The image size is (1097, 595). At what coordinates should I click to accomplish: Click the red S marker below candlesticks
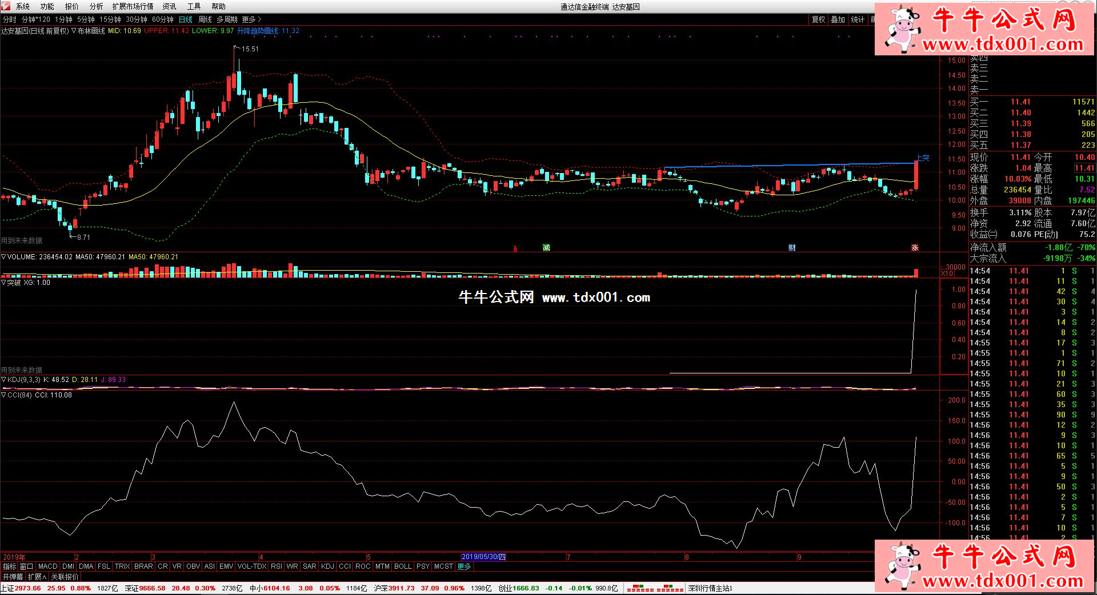[x=515, y=249]
